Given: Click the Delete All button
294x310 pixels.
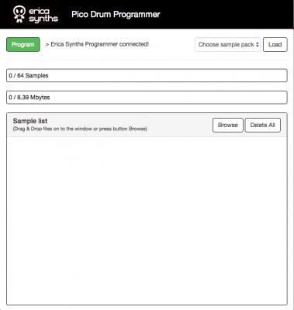Looking at the screenshot, I should (x=263, y=125).
